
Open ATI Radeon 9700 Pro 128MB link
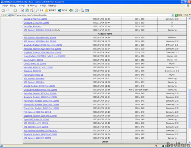(38, 30)
